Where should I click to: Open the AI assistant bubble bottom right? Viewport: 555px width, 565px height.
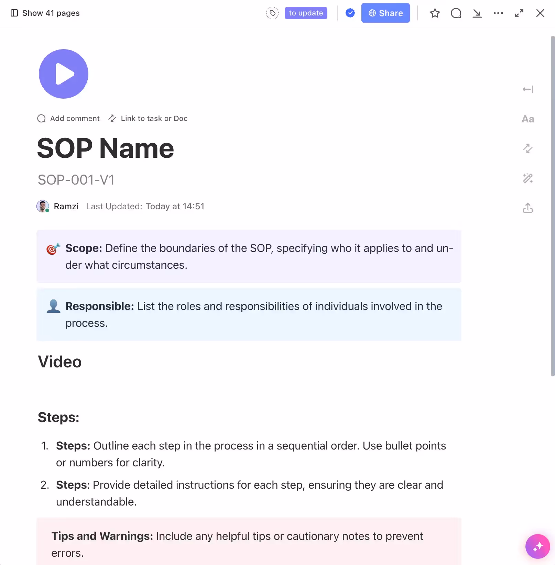[537, 546]
